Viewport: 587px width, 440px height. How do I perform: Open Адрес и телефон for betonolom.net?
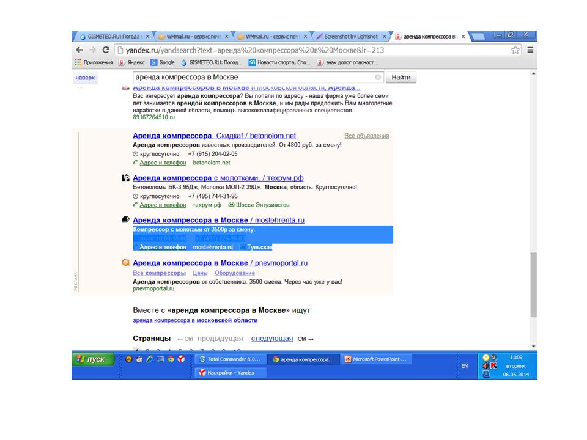163,163
